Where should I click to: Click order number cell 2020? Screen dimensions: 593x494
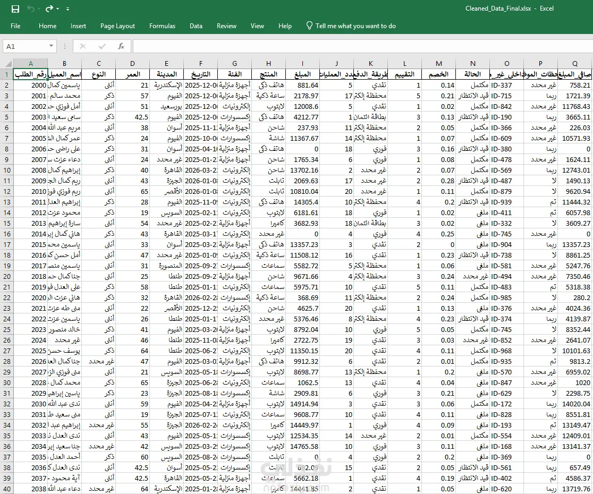click(x=31, y=298)
